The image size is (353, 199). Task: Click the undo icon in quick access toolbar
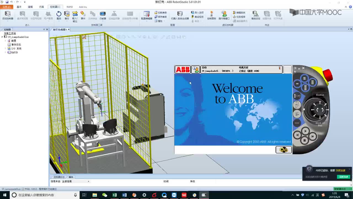(11, 2)
